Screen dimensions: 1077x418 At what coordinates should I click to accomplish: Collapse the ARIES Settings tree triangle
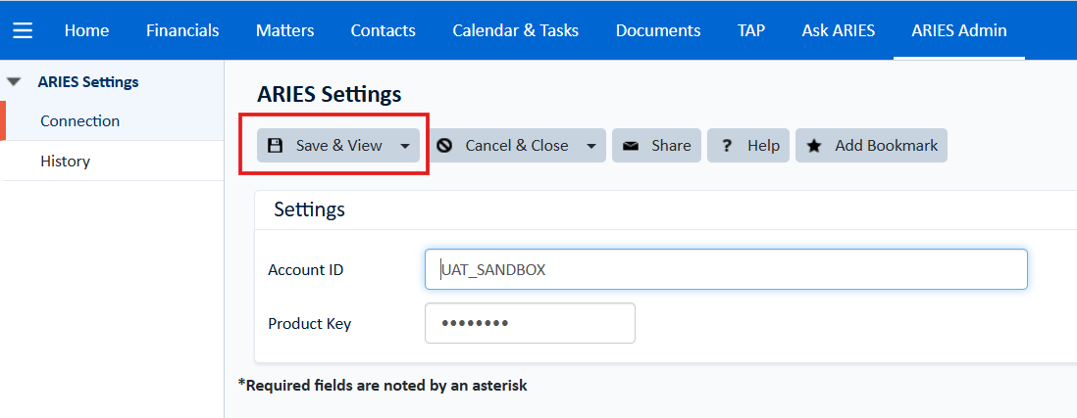tap(14, 82)
